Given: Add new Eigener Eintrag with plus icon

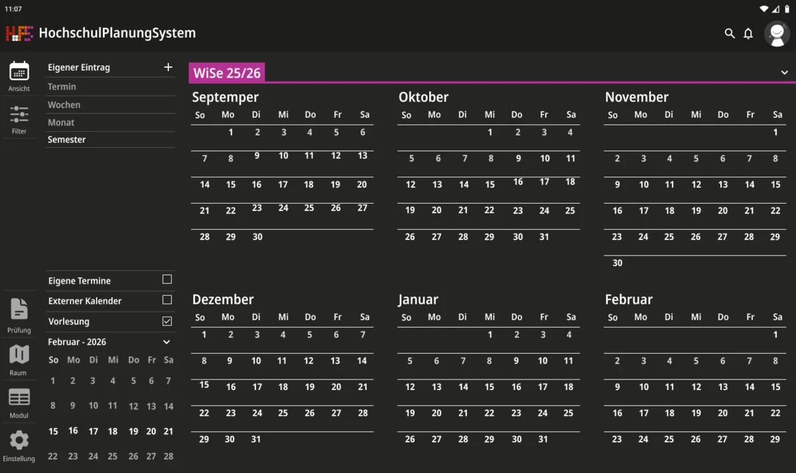Looking at the screenshot, I should (x=168, y=67).
